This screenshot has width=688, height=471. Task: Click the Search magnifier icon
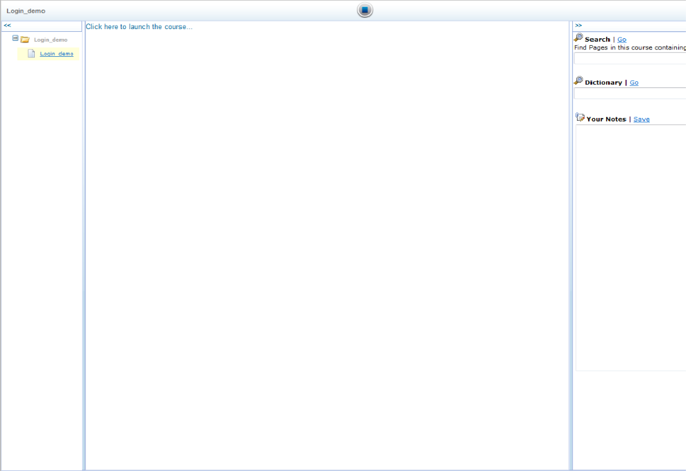[578, 38]
